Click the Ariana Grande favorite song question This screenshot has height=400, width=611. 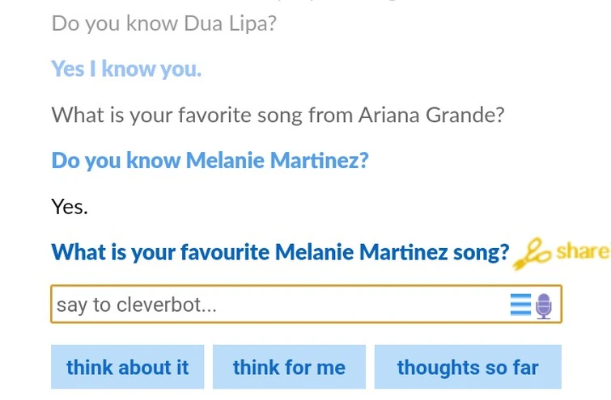click(278, 115)
